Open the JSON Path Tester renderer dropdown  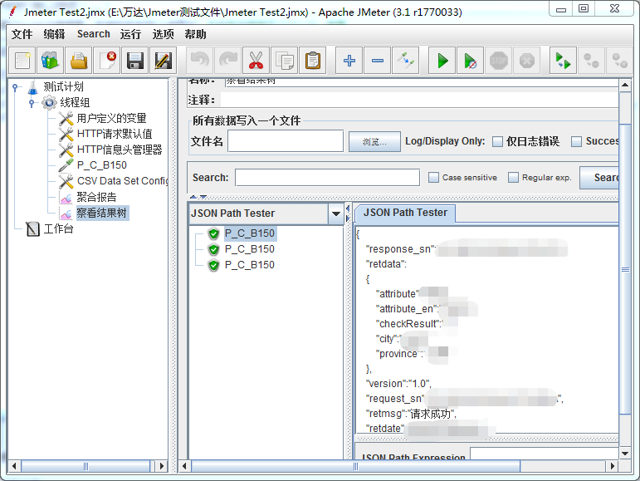(336, 214)
